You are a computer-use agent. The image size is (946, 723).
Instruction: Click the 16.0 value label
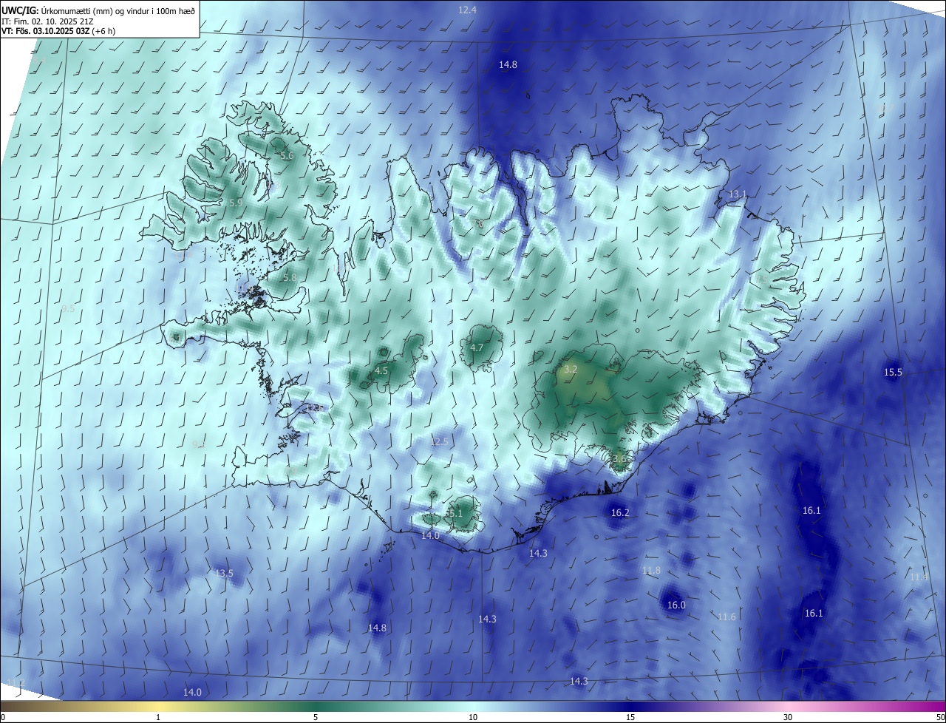[x=676, y=605]
